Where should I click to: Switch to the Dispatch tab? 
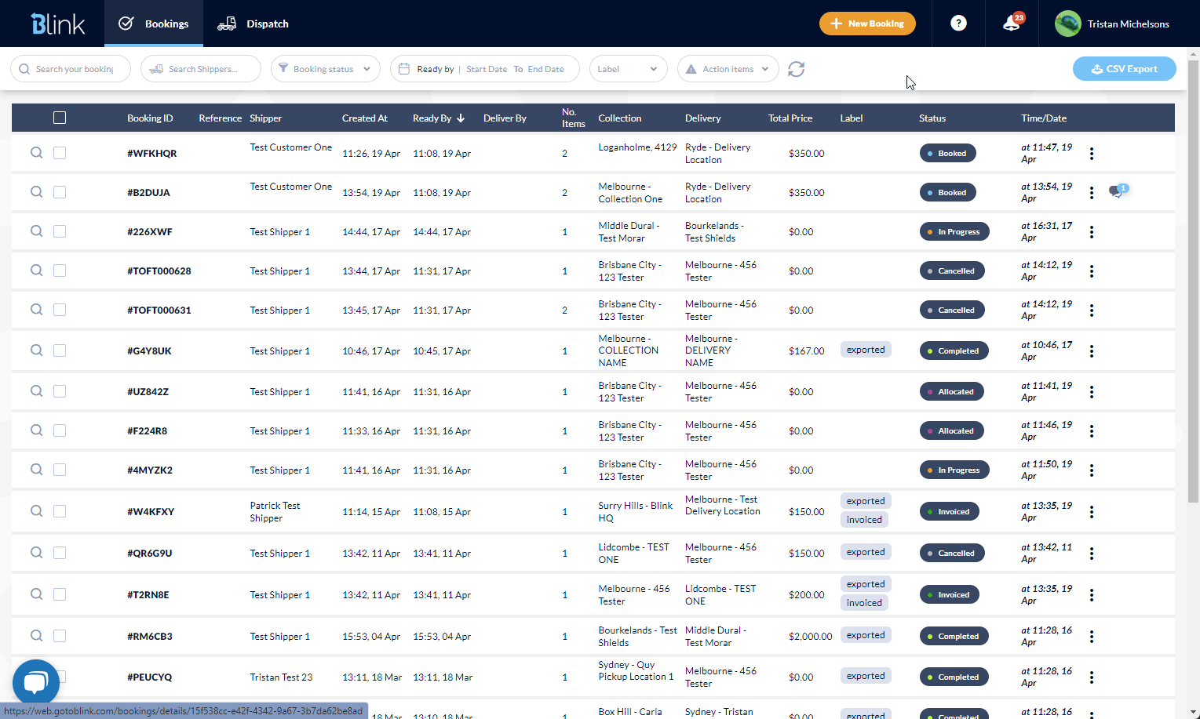click(253, 24)
